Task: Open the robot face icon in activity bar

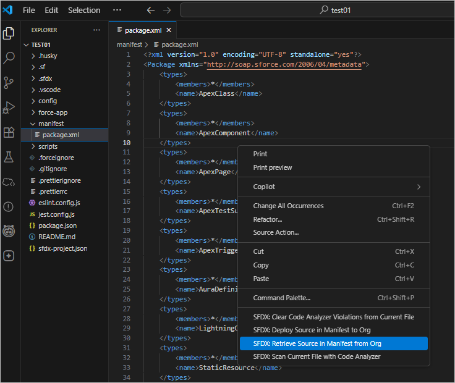Action: 9,231
